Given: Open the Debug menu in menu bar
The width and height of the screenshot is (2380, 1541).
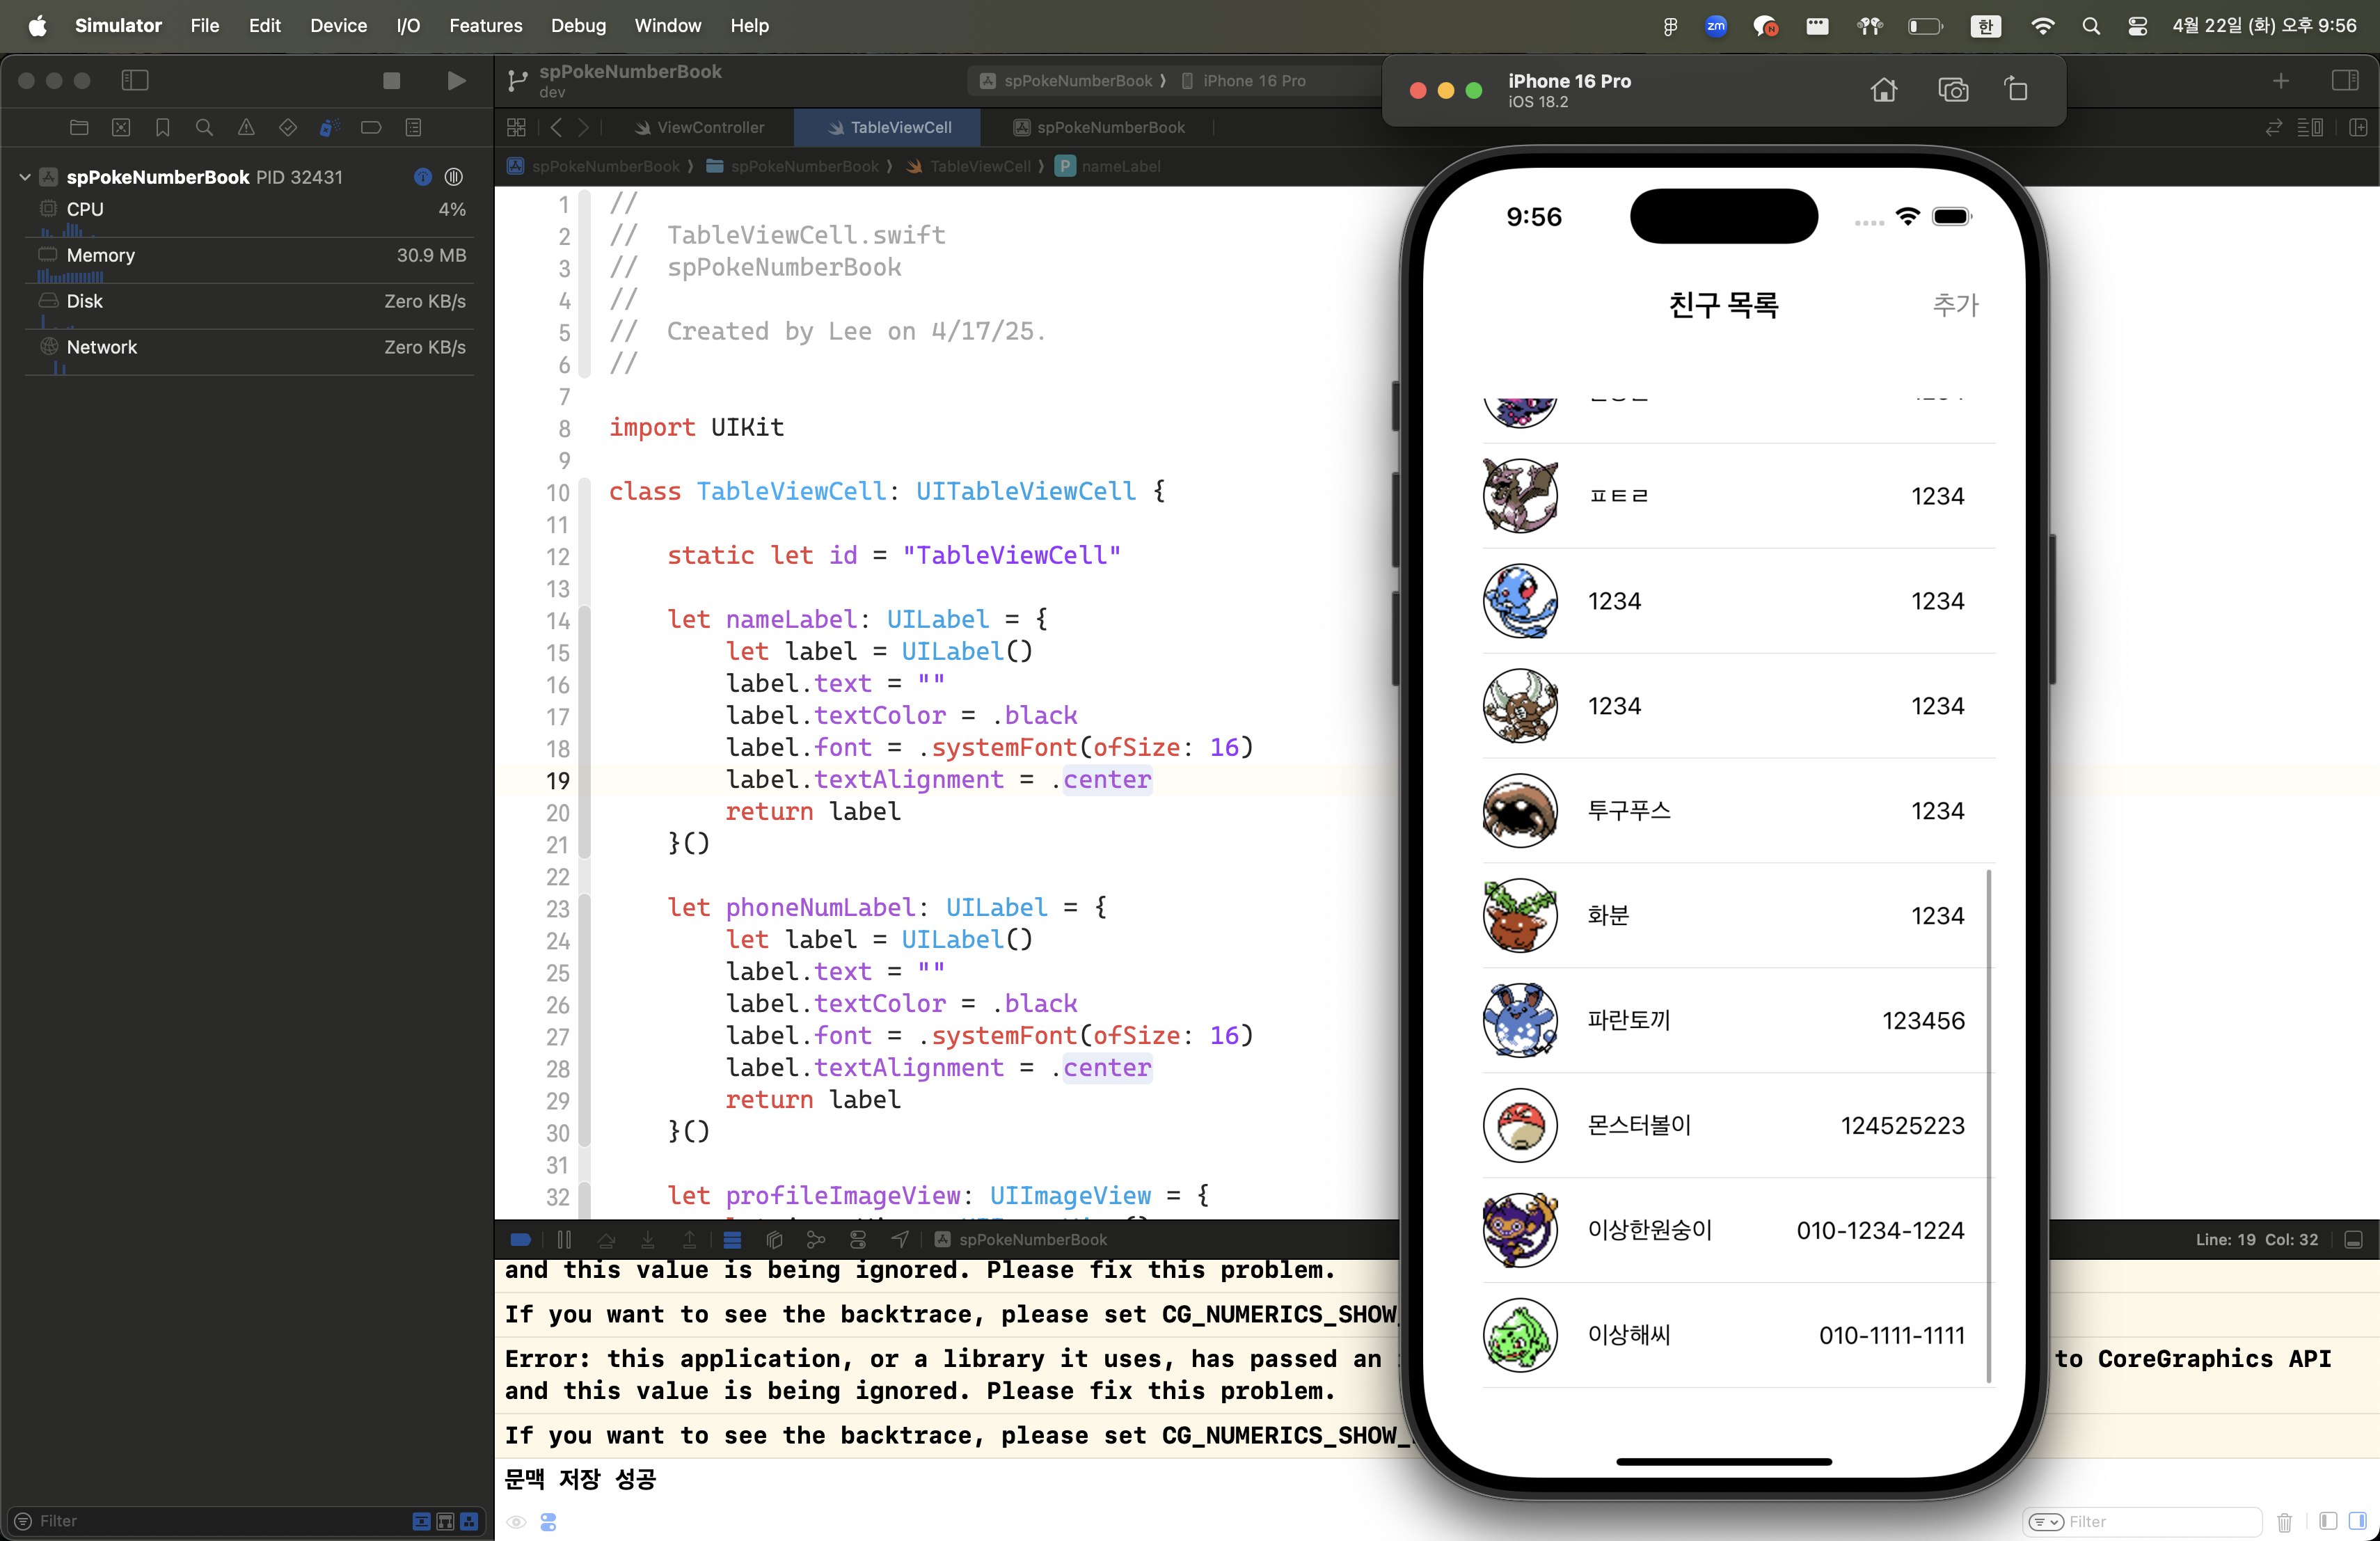Looking at the screenshot, I should (x=578, y=26).
